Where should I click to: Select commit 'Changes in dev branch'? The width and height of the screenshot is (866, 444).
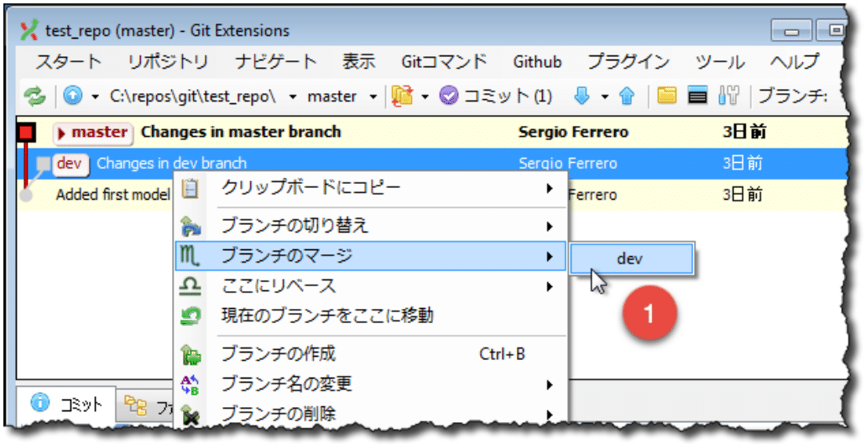171,164
